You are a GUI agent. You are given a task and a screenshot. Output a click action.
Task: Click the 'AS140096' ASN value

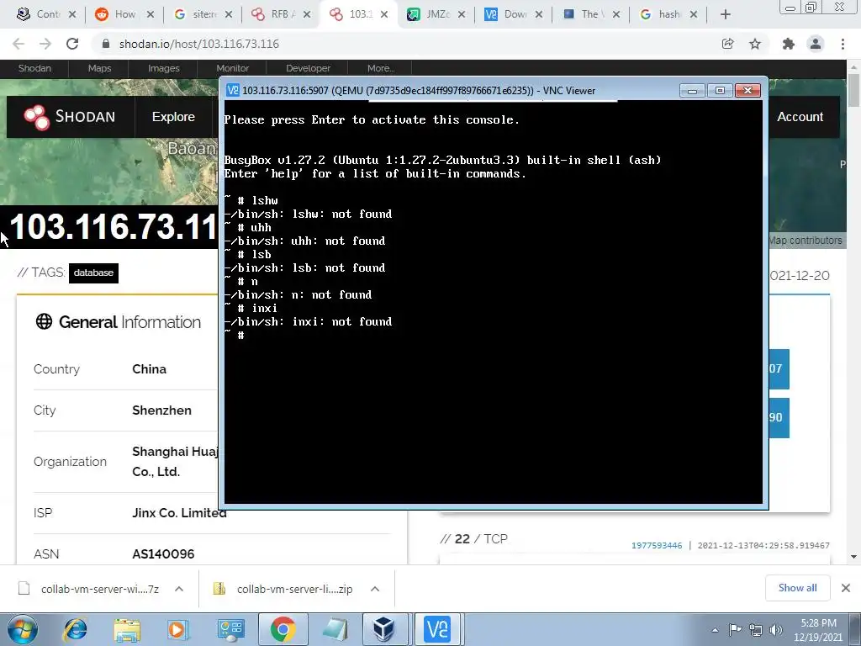click(x=163, y=553)
